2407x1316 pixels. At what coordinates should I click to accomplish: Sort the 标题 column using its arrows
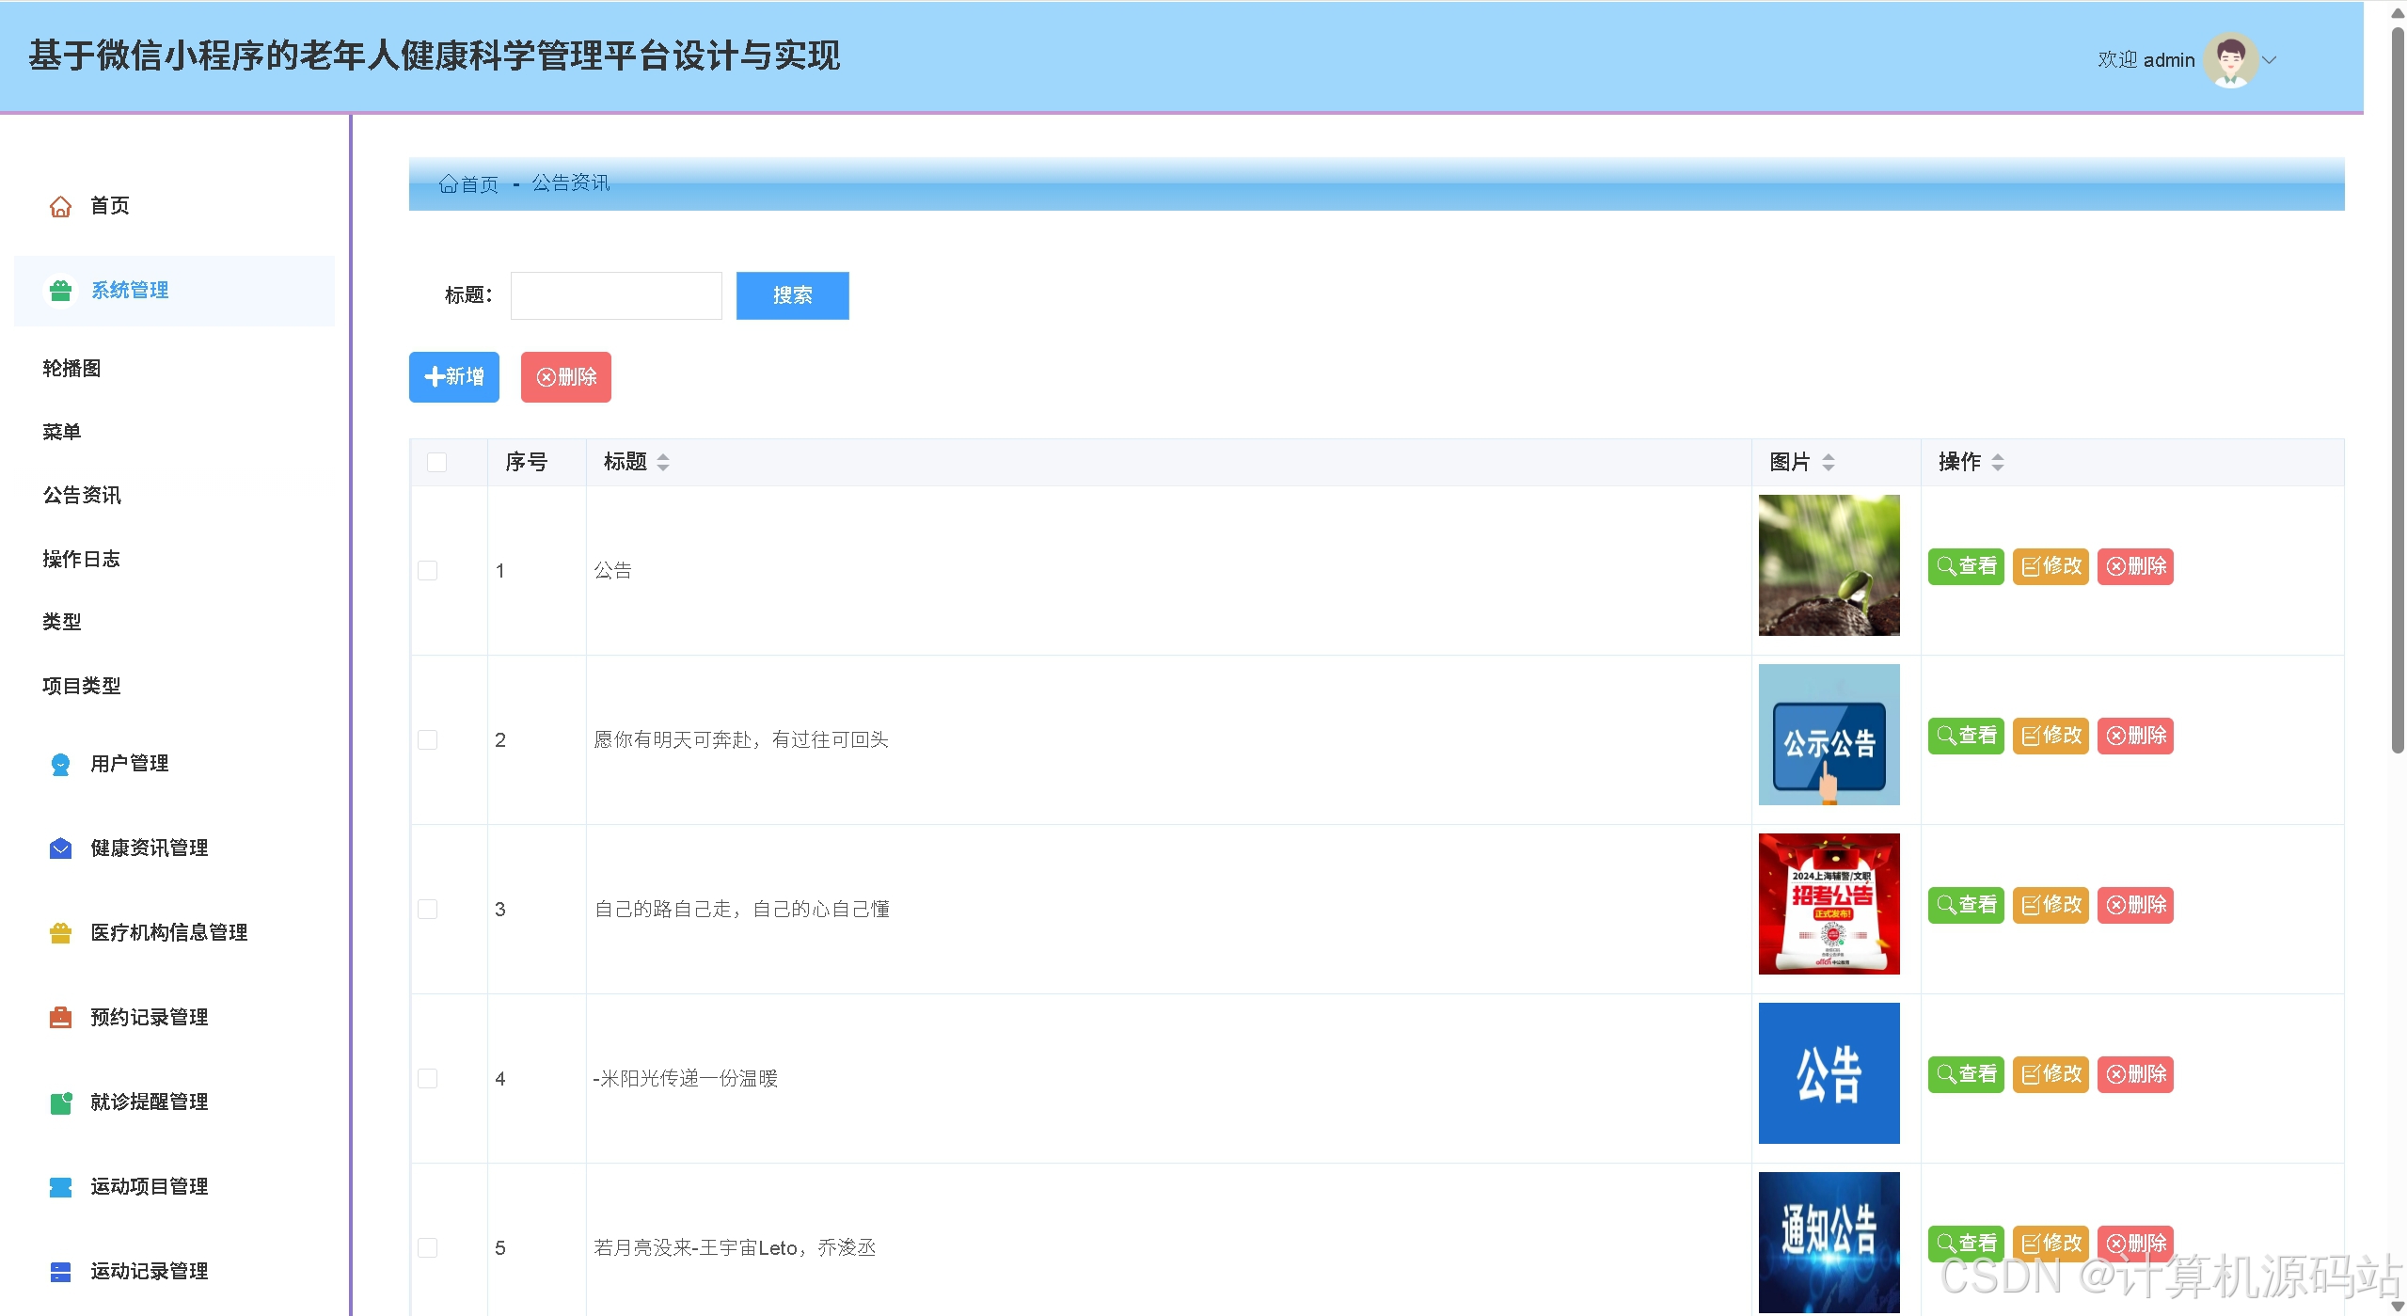(x=663, y=462)
